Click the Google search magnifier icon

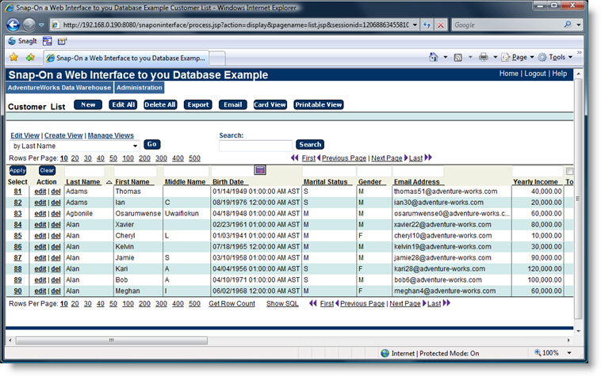pyautogui.click(x=568, y=25)
